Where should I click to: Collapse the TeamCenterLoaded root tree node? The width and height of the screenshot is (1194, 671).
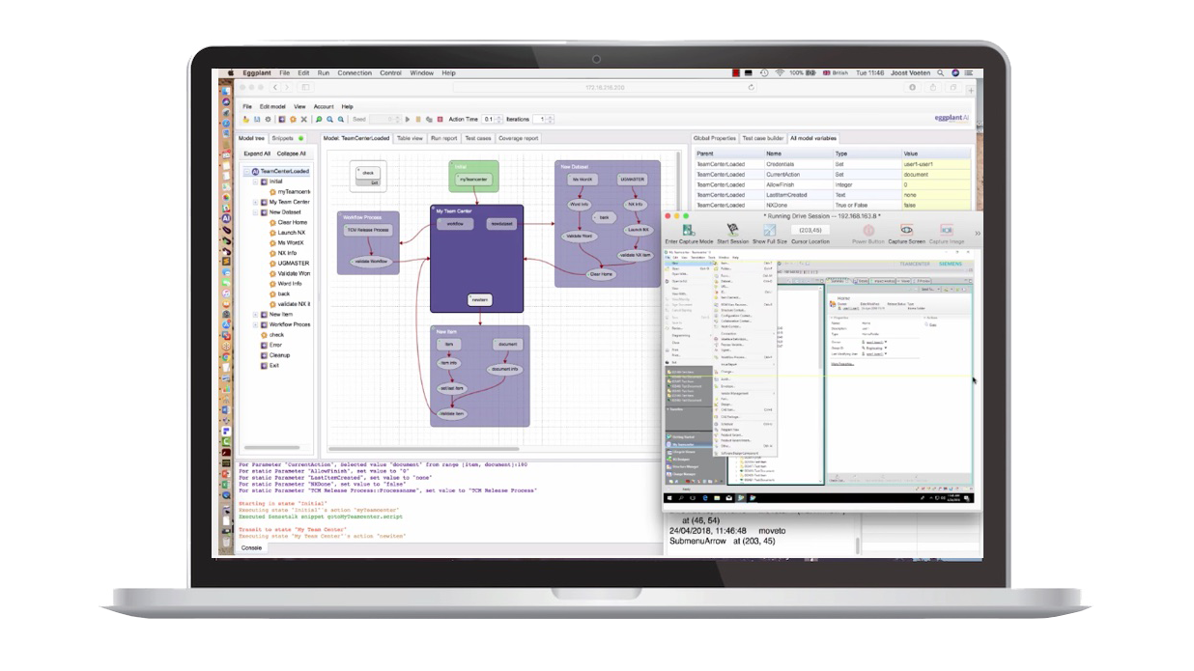[x=247, y=171]
